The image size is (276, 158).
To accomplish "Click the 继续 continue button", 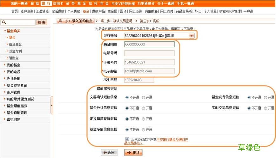I will pos(133,153).
